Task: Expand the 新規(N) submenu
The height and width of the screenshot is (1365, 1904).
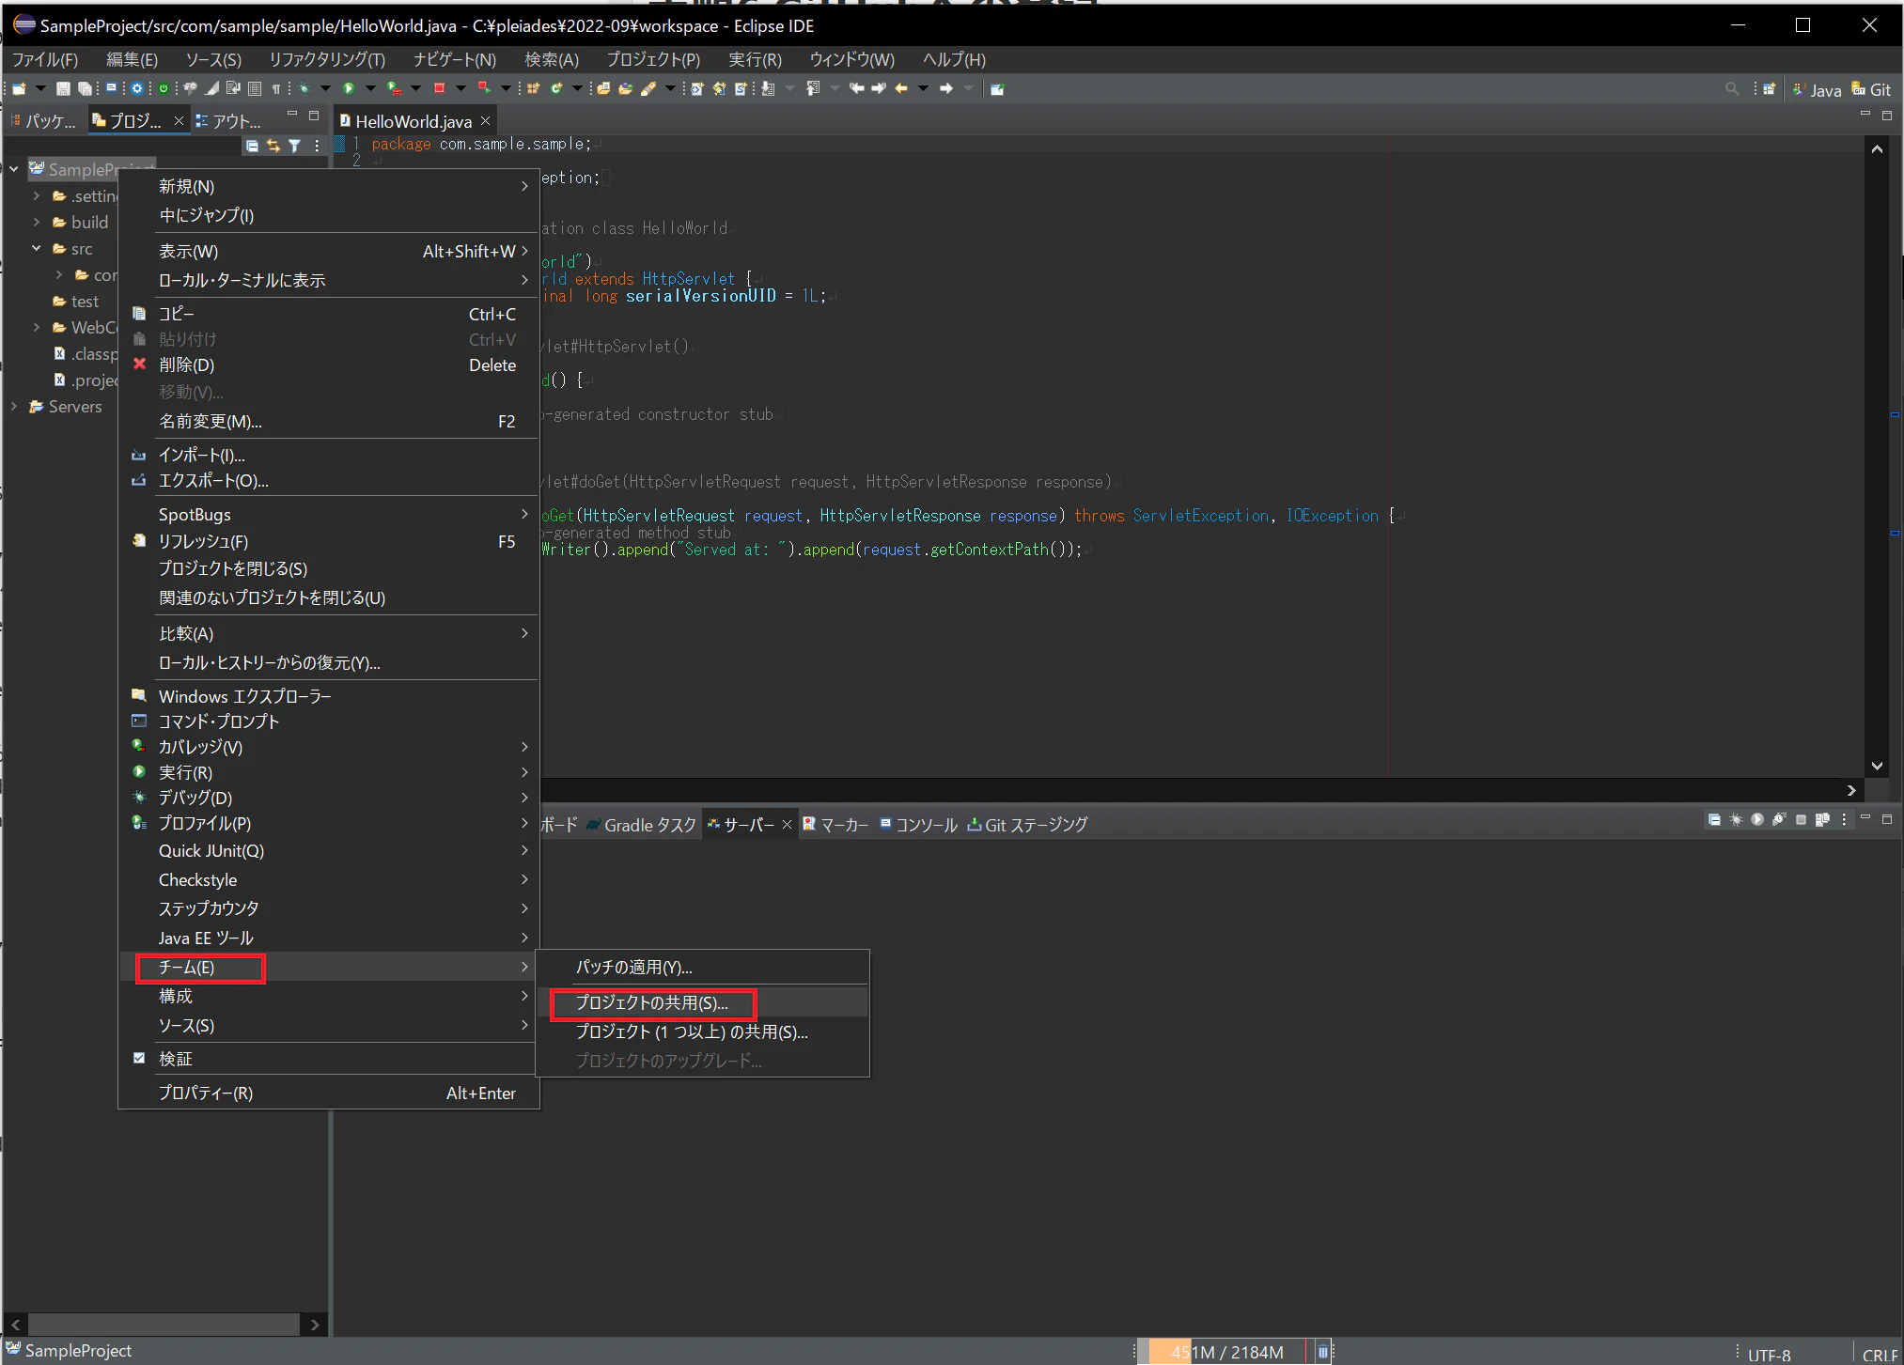Action: [329, 186]
